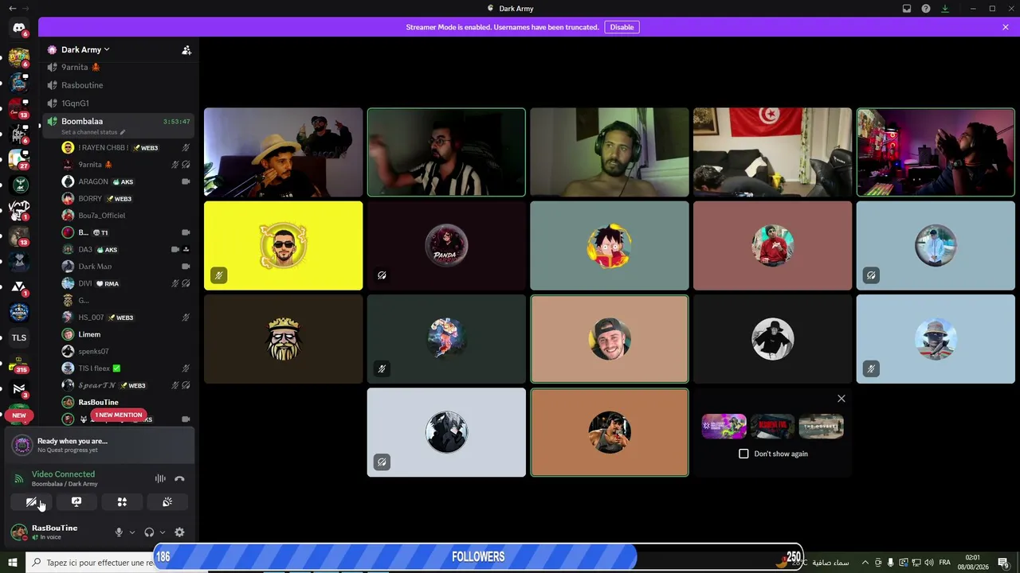Click the Video Connected status text

63,474
